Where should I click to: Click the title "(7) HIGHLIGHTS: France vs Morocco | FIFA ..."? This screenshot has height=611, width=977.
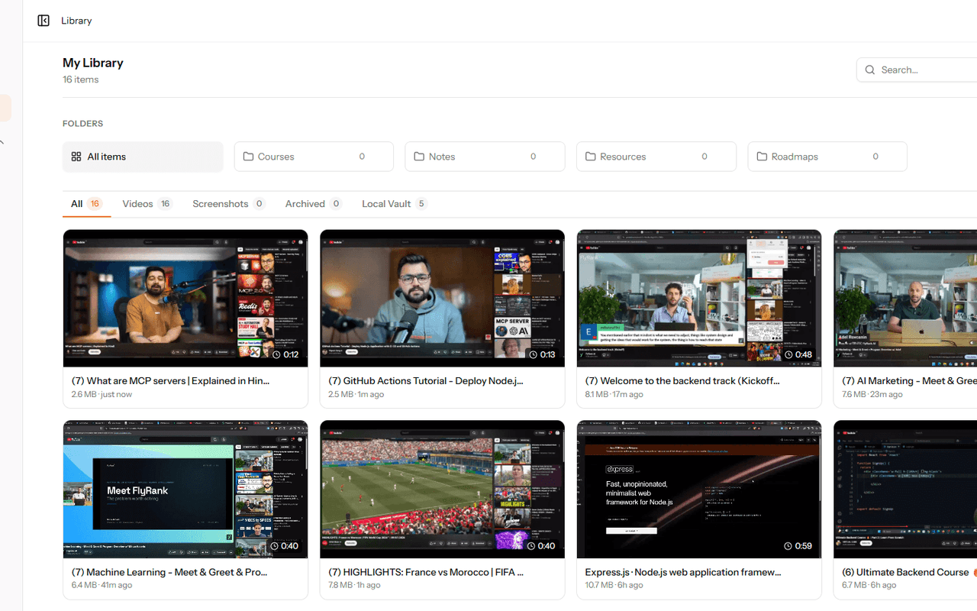click(x=427, y=572)
